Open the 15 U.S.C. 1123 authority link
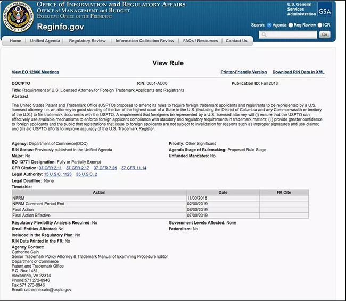Image resolution: width=346 pixels, height=301 pixels. [x=58, y=174]
